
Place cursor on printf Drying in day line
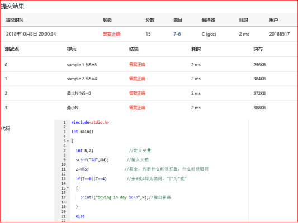pos(114,197)
